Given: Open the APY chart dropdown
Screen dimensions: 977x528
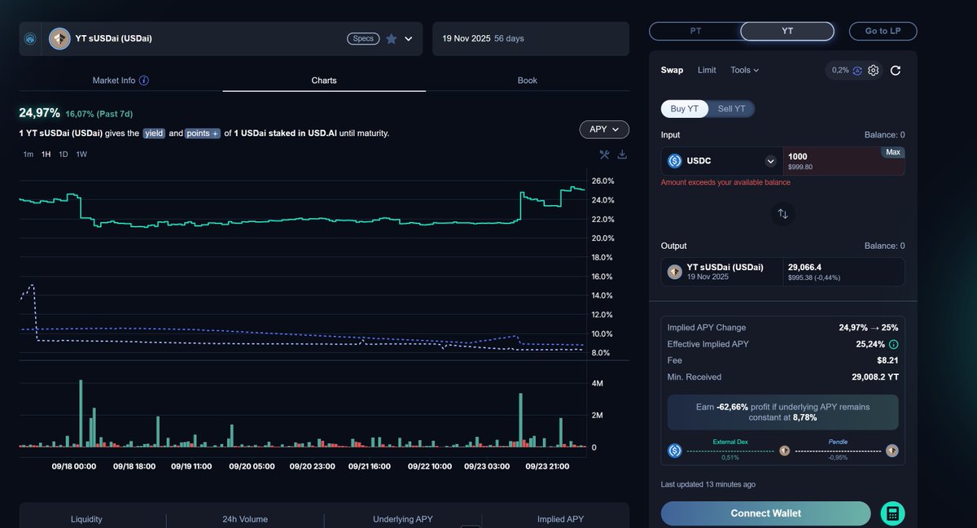Looking at the screenshot, I should tap(603, 129).
